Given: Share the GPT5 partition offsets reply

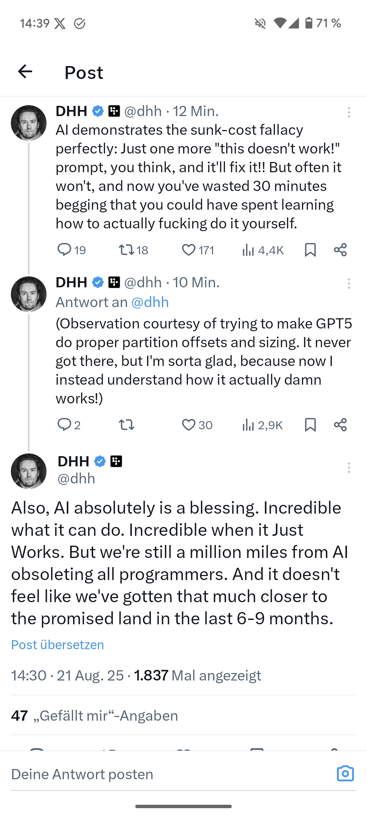Looking at the screenshot, I should click(340, 425).
